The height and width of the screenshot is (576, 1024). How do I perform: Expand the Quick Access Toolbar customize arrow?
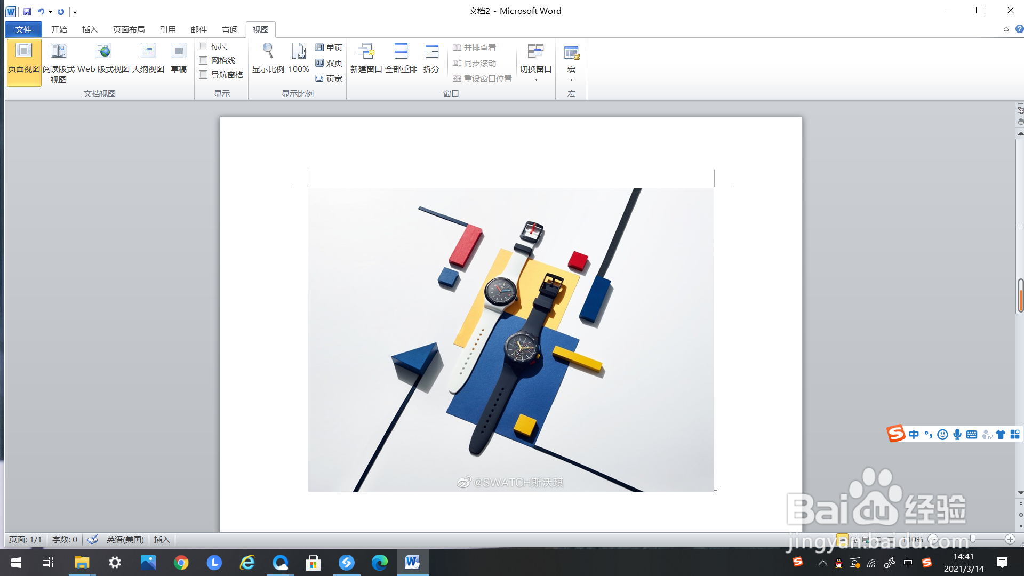coord(75,12)
